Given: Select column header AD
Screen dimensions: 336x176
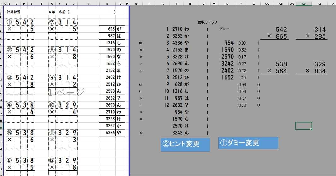Looking at the screenshot, I should click(304, 4).
